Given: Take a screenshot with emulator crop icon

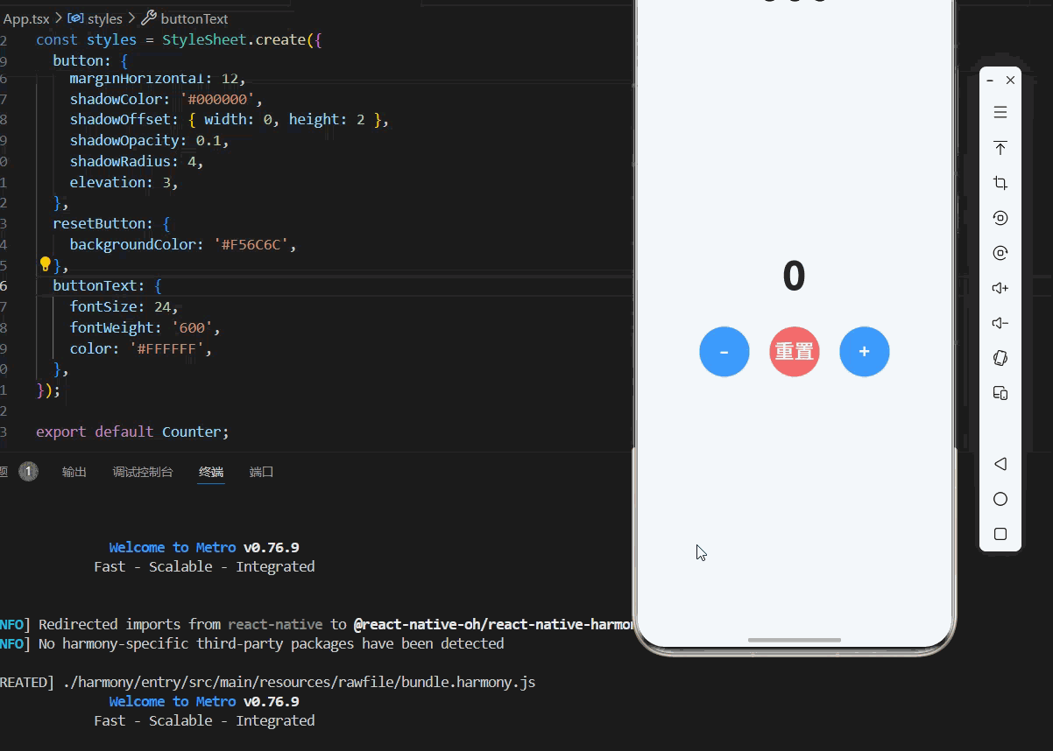Looking at the screenshot, I should (1000, 183).
